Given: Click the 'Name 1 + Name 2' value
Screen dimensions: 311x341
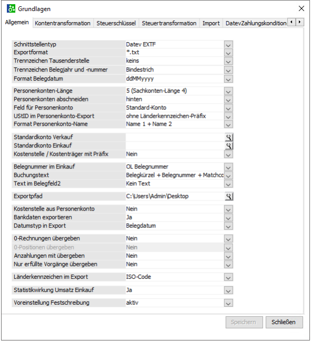Looking at the screenshot, I should [x=149, y=124].
